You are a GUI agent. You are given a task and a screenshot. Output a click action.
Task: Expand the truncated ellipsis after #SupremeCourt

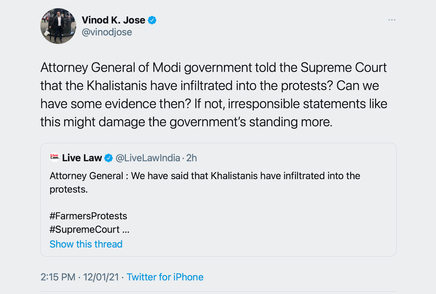click(125, 230)
